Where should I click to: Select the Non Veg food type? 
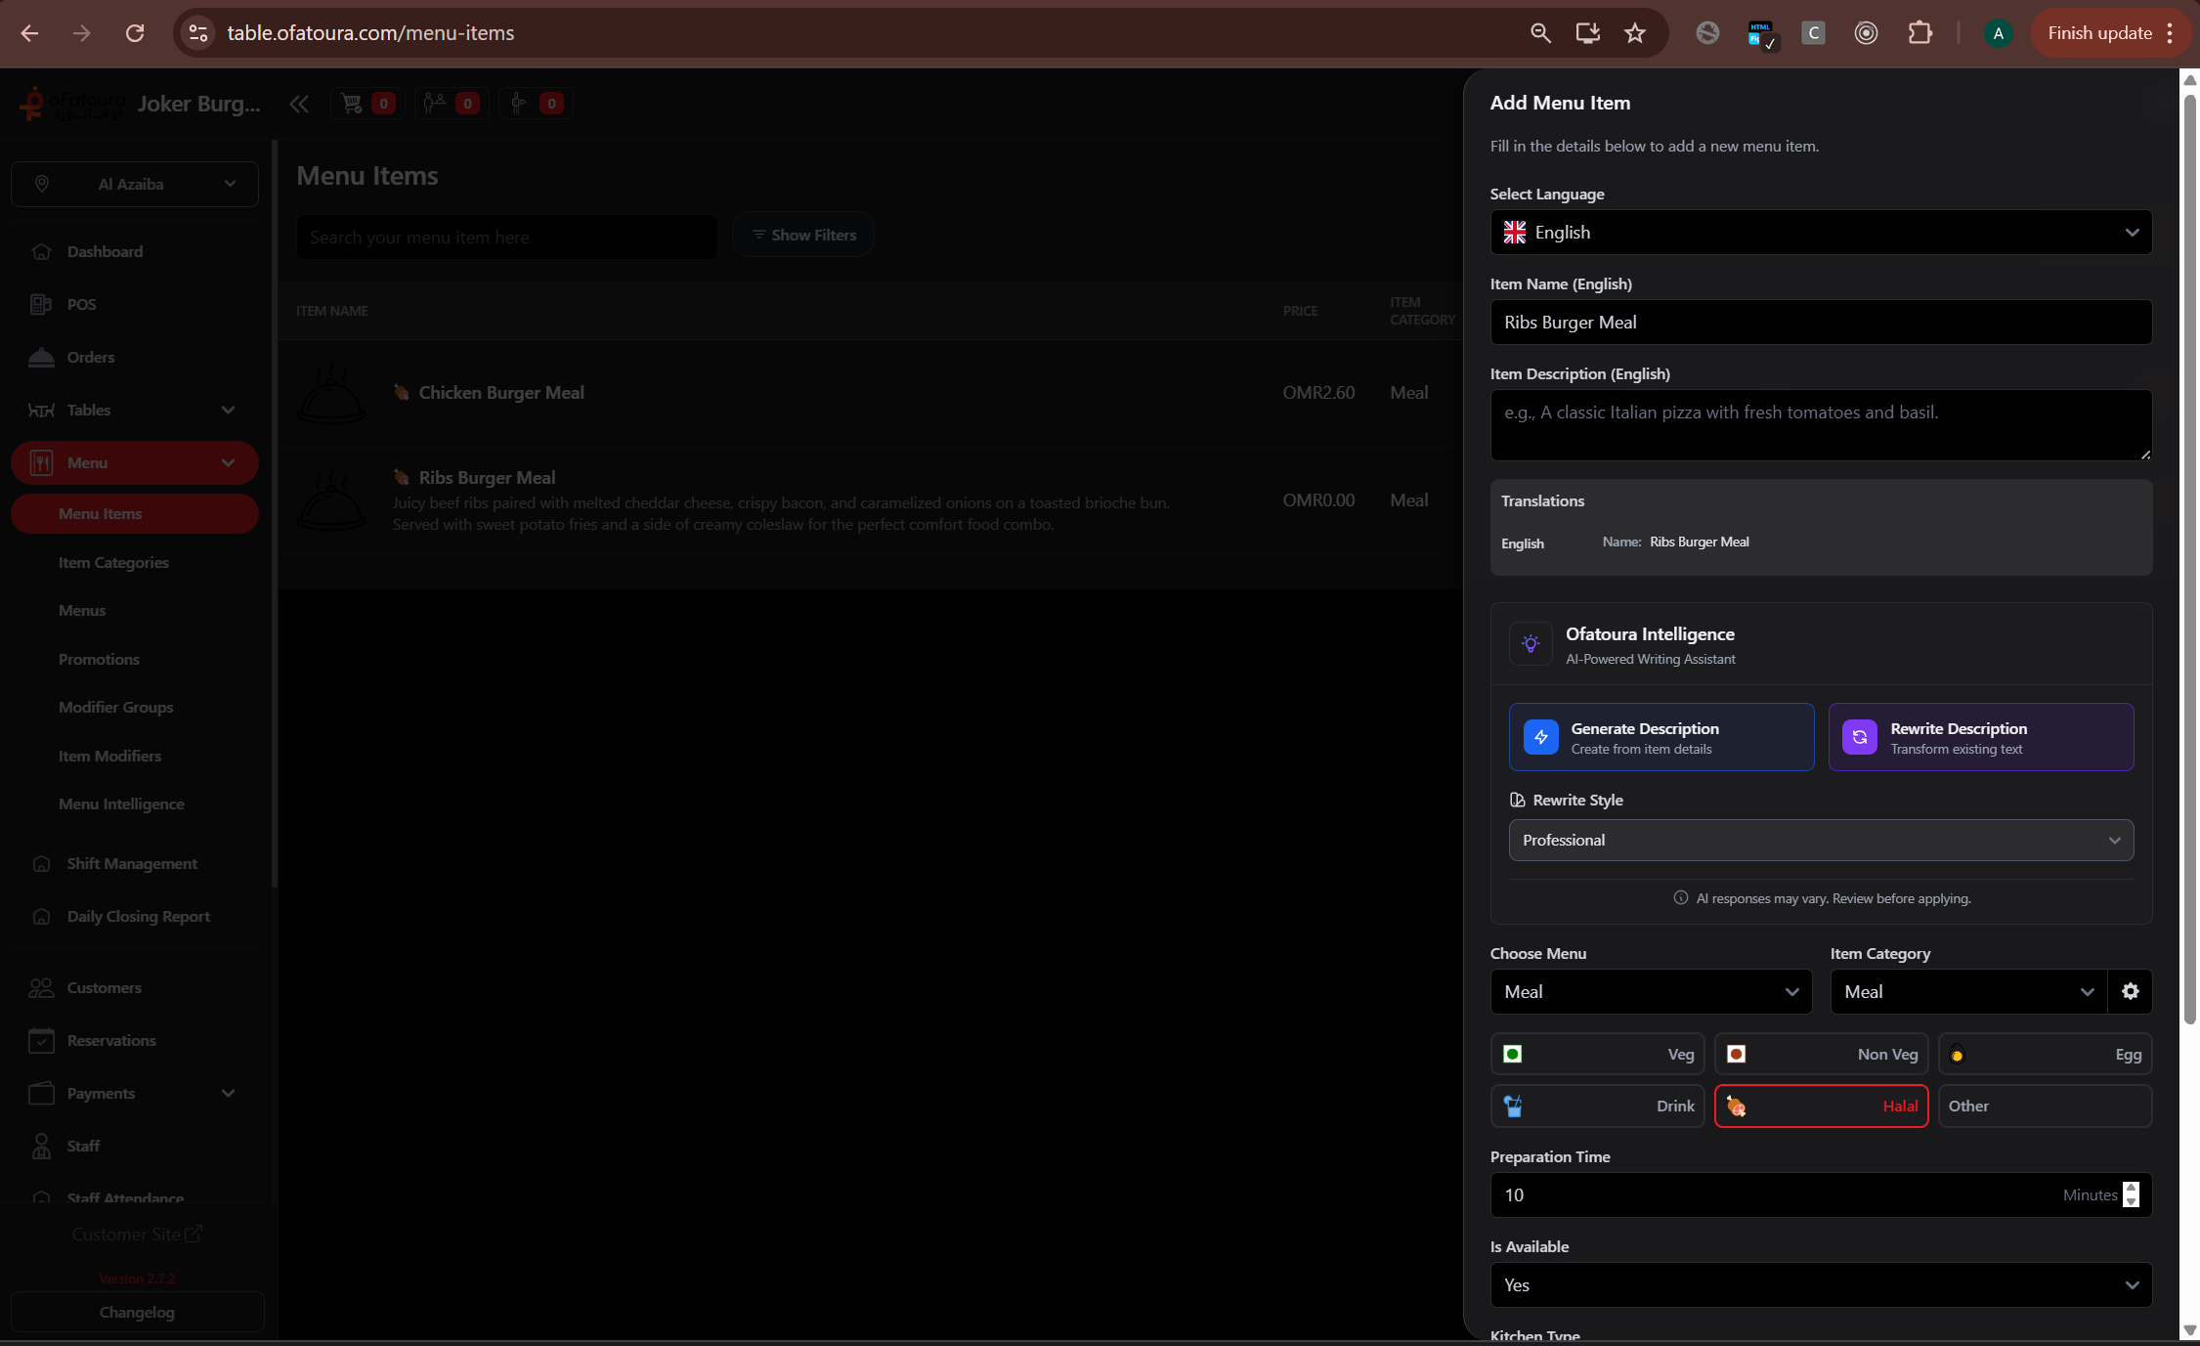point(1820,1054)
